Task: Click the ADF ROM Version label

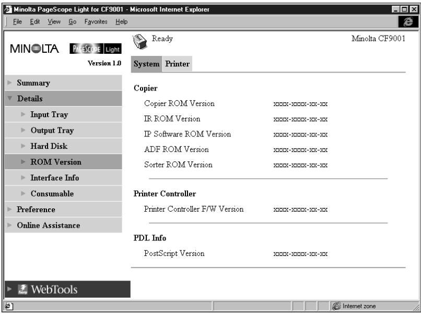Action: 176,149
